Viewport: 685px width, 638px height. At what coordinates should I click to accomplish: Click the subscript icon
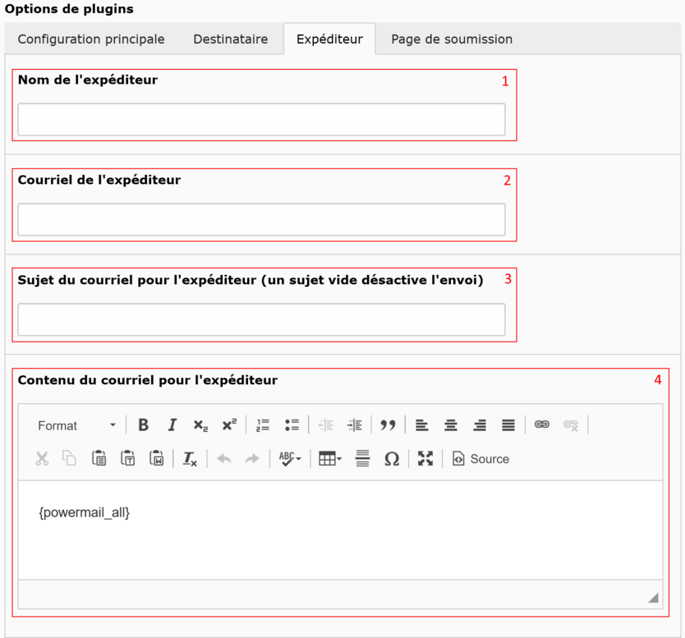(200, 425)
